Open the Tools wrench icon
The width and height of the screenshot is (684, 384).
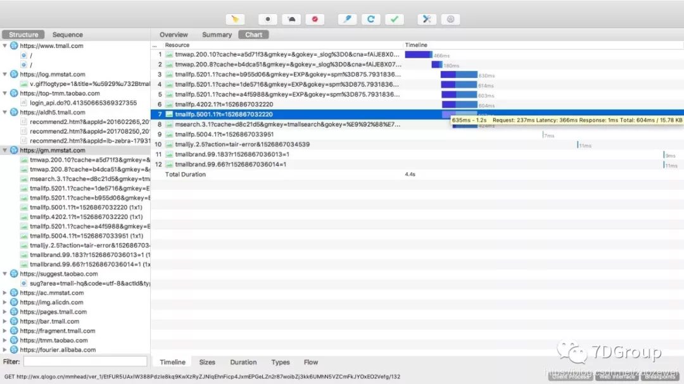(427, 19)
